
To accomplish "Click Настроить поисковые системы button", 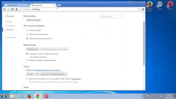I will [53, 74].
